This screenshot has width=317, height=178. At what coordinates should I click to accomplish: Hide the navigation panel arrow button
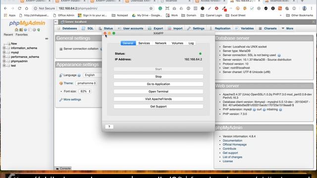coord(56,22)
